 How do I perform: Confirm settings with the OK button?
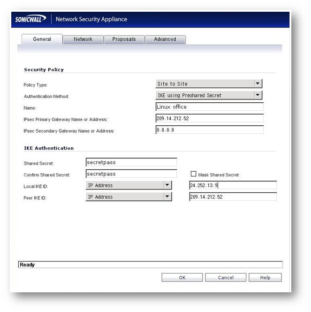pyautogui.click(x=182, y=277)
